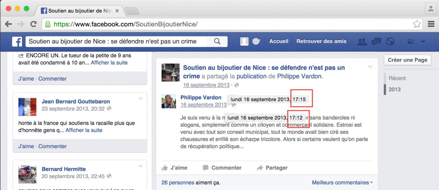Open the Chrome hamburger menu
Viewport: 439px width, 190px height.
coord(431,24)
